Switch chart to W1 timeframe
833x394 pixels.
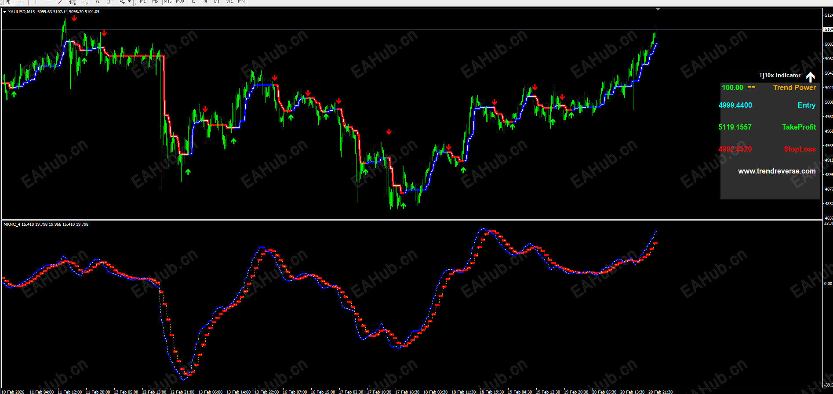(x=229, y=2)
